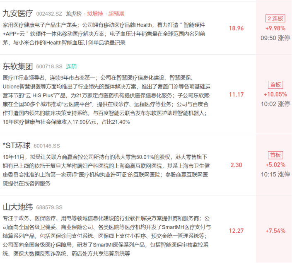Open the *ST环球 stock name link
Screen dimensions: 292x263
pyautogui.click(x=17, y=146)
